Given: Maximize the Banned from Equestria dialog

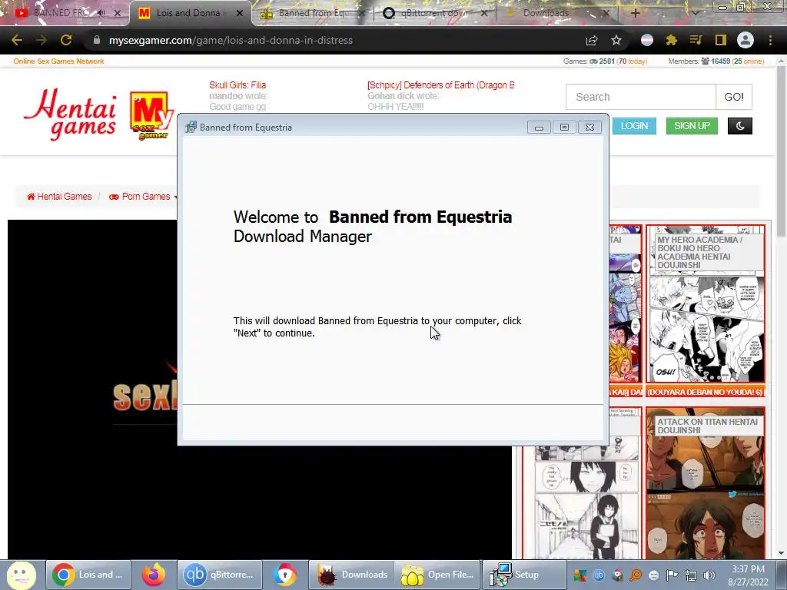Looking at the screenshot, I should 564,128.
